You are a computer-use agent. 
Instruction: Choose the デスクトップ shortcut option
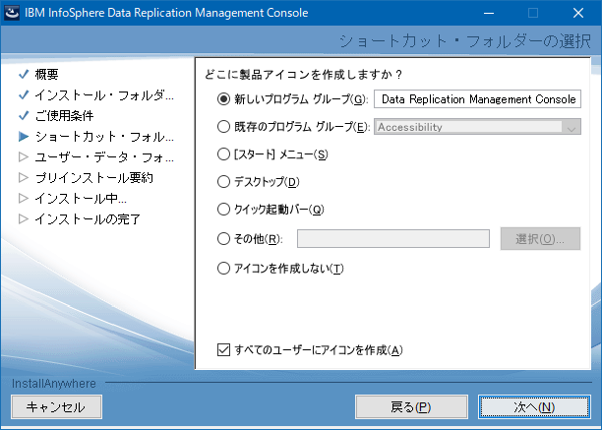223,182
